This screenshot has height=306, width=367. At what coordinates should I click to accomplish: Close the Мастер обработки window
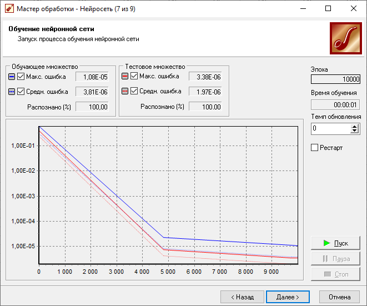click(354, 9)
